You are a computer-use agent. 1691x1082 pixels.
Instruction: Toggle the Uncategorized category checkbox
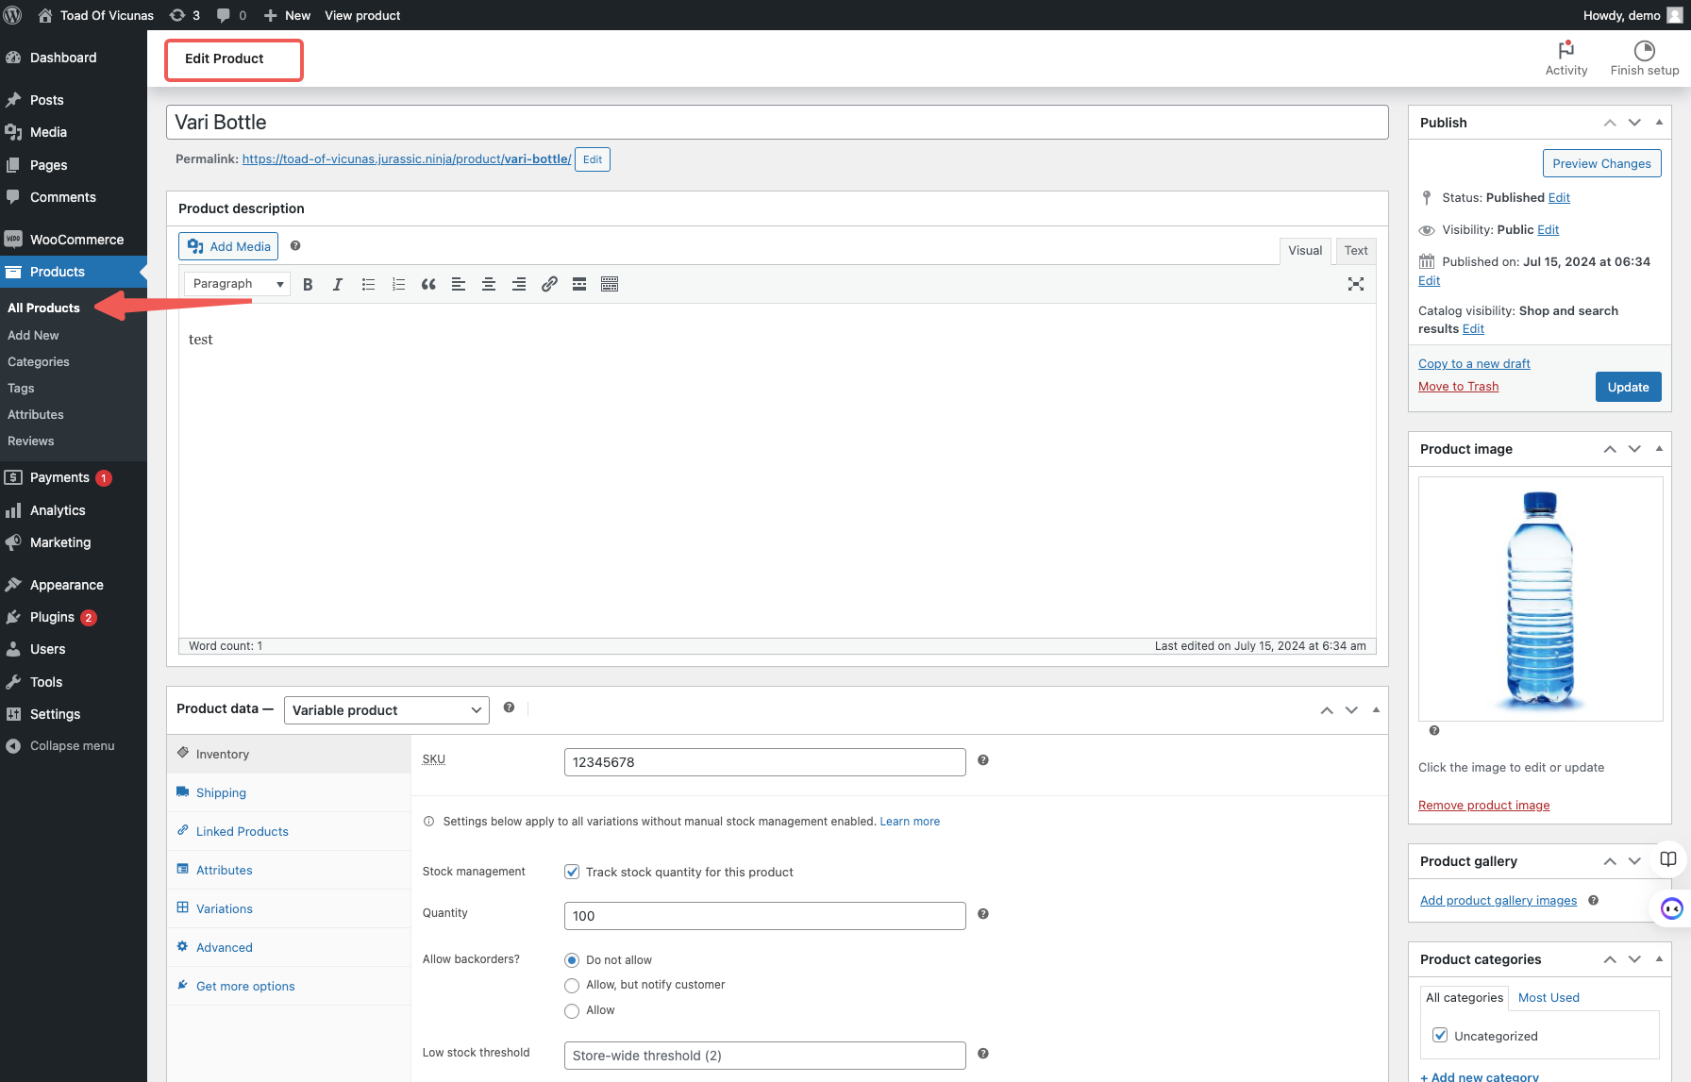coord(1440,1035)
